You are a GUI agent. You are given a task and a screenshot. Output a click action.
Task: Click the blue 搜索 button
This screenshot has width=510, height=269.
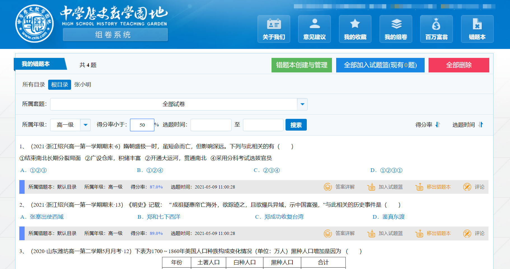[x=296, y=125]
